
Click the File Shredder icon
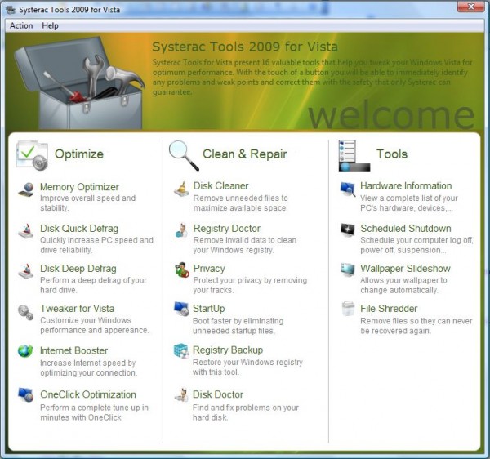pos(348,309)
